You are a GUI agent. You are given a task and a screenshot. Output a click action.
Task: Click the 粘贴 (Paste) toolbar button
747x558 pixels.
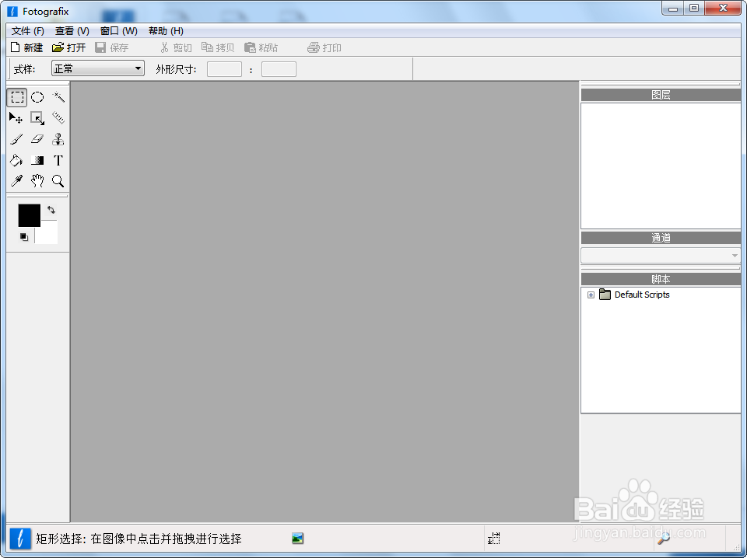[261, 47]
